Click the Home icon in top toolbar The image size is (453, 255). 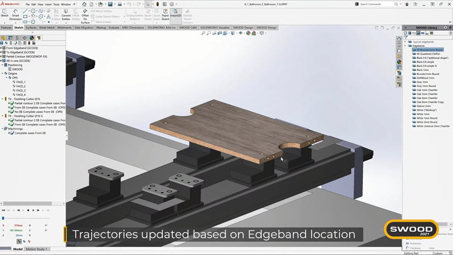coord(84,4)
